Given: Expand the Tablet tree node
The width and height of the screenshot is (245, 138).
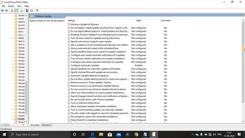Looking at the screenshot, I should (x=12, y=38).
